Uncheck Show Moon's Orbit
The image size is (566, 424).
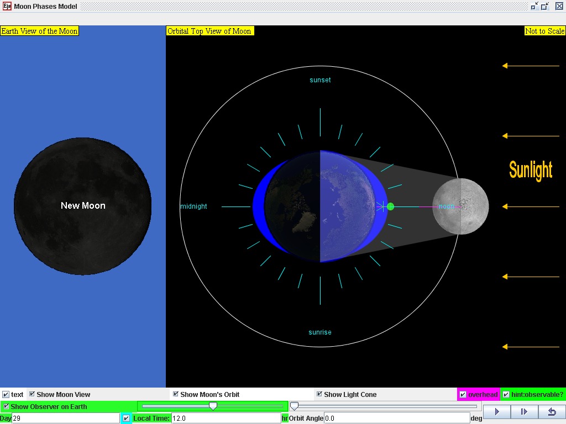[x=176, y=394]
